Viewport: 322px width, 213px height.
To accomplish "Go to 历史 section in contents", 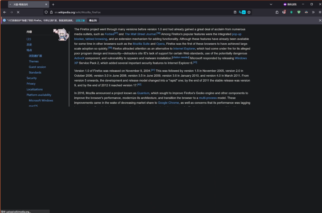I will pyautogui.click(x=29, y=45).
